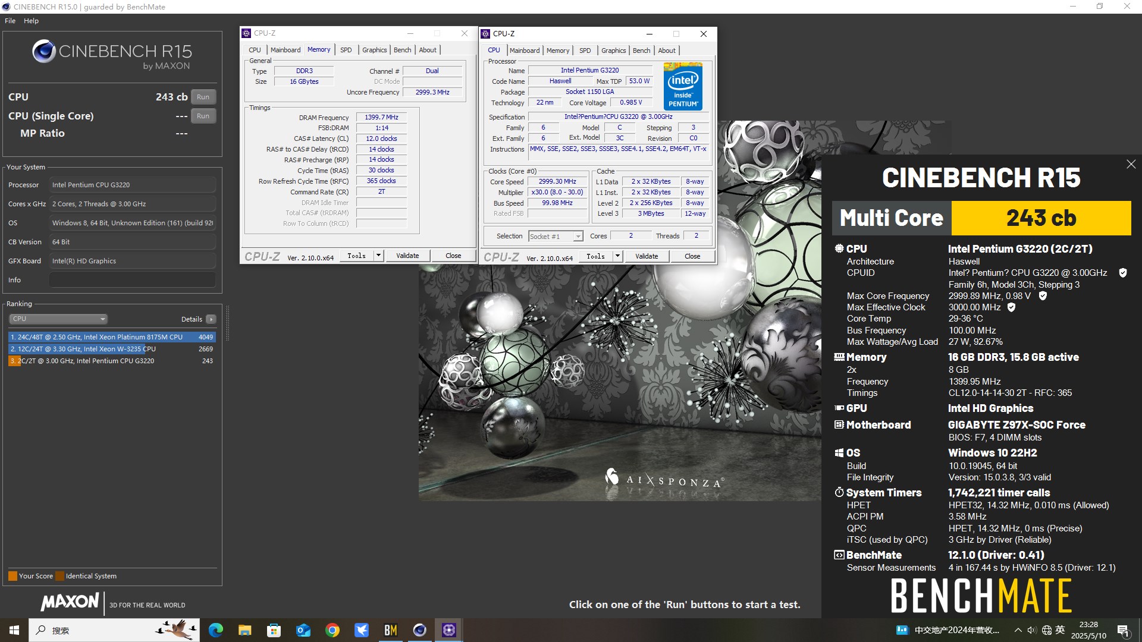Image resolution: width=1142 pixels, height=642 pixels.
Task: Open the Socket #1 selection dropdown
Action: tap(556, 237)
